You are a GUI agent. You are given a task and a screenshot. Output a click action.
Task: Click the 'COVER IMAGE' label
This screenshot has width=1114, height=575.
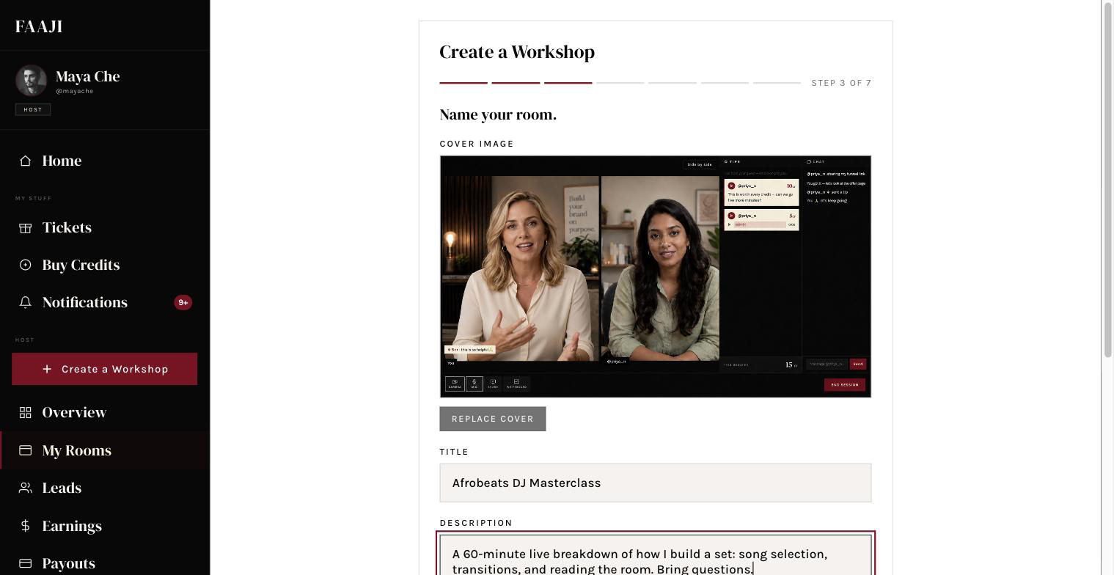pyautogui.click(x=477, y=144)
